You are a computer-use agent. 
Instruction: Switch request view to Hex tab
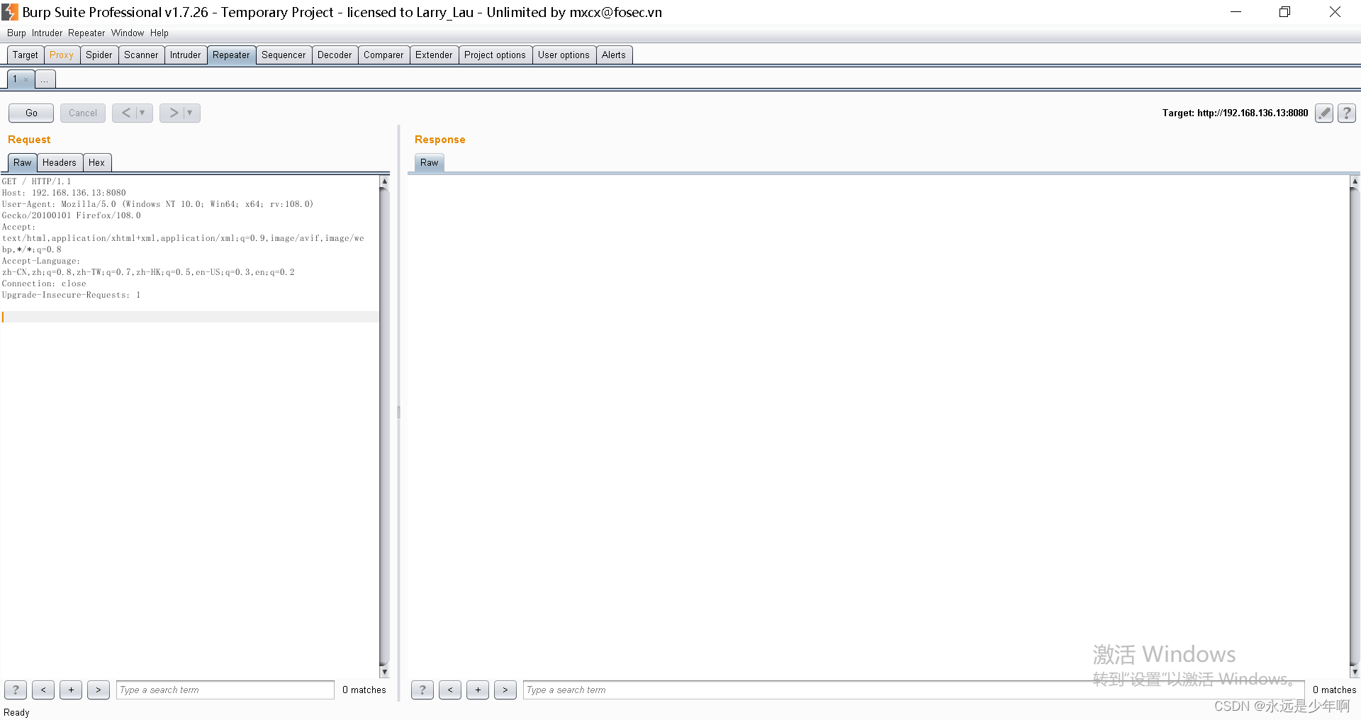[x=96, y=163]
